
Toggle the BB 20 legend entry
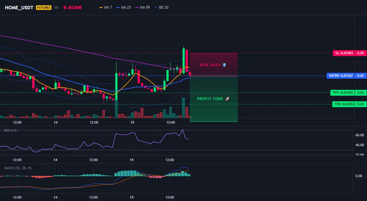161,7
